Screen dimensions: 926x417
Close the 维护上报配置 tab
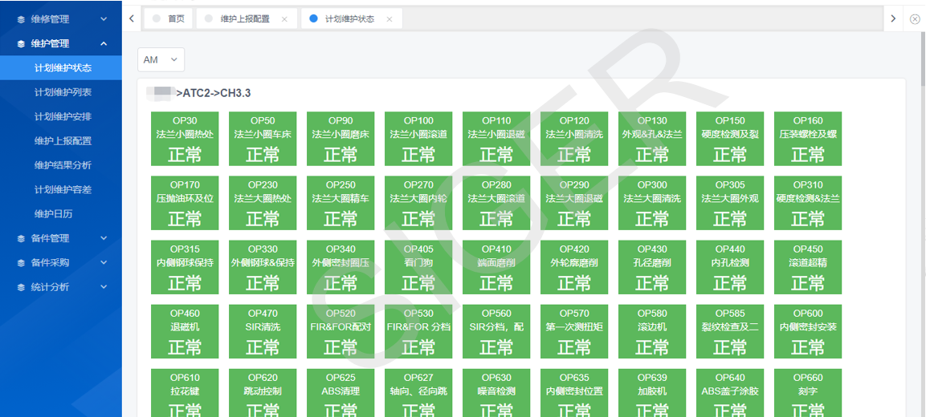[x=284, y=19]
